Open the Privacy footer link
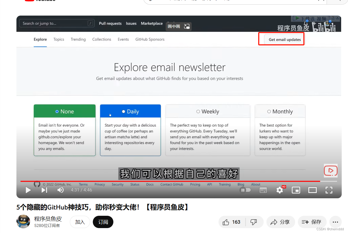 click(100, 184)
